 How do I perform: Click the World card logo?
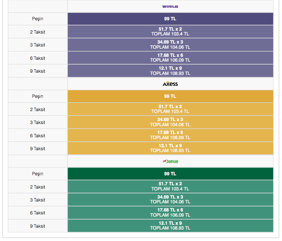(170, 7)
